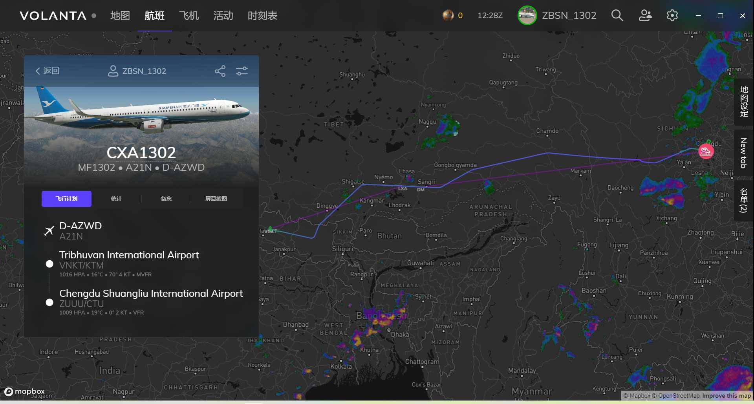This screenshot has width=754, height=404.
Task: Click the MF1302 flight number link
Action: click(x=96, y=168)
